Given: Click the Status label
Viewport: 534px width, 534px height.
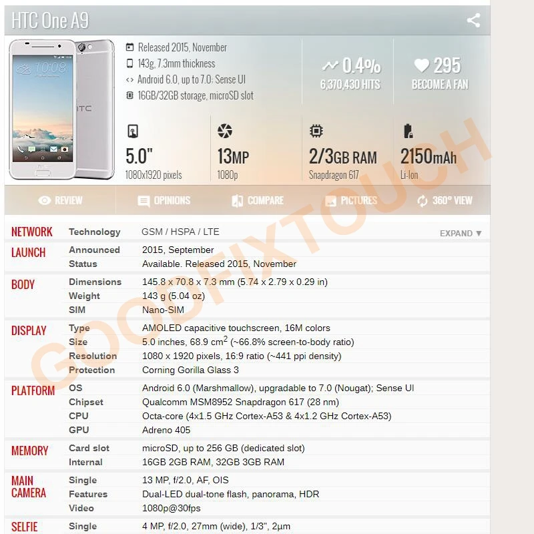Looking at the screenshot, I should 83,264.
